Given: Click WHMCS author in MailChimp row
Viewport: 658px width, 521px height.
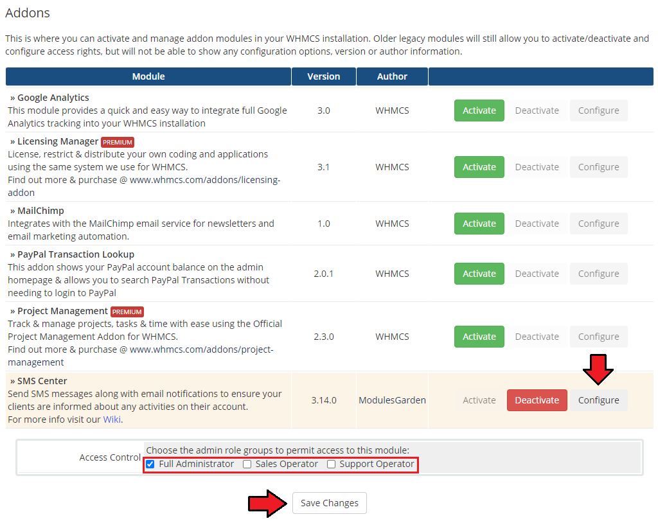Looking at the screenshot, I should coord(392,224).
